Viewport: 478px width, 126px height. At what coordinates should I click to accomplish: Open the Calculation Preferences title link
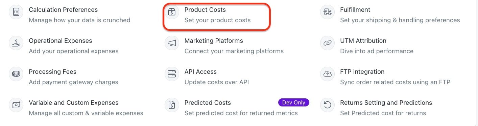click(63, 10)
